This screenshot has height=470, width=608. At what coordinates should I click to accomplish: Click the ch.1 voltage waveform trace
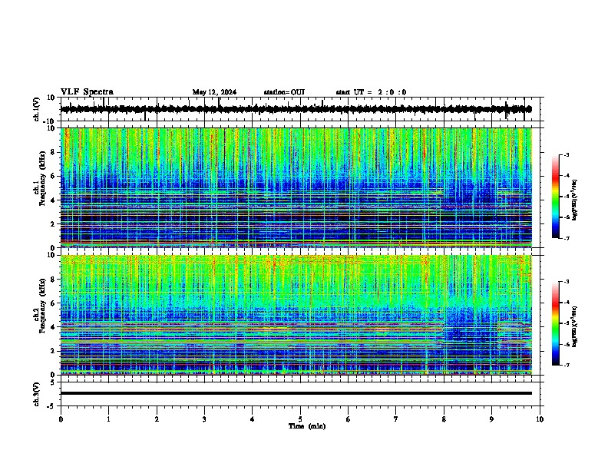pyautogui.click(x=296, y=109)
